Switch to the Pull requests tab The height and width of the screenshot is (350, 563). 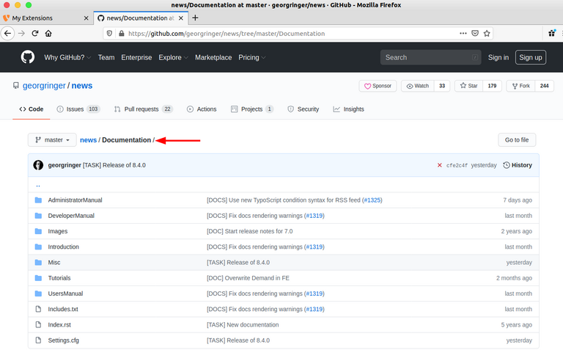coord(143,109)
